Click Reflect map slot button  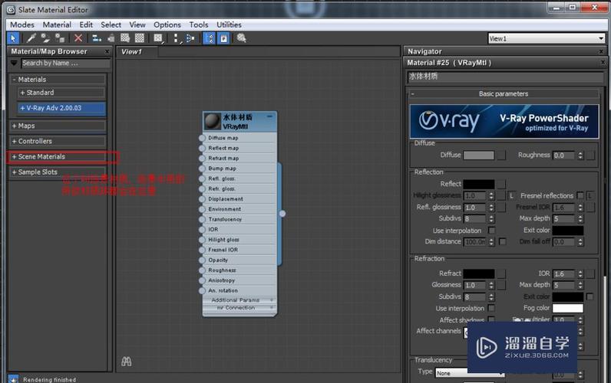click(x=502, y=184)
